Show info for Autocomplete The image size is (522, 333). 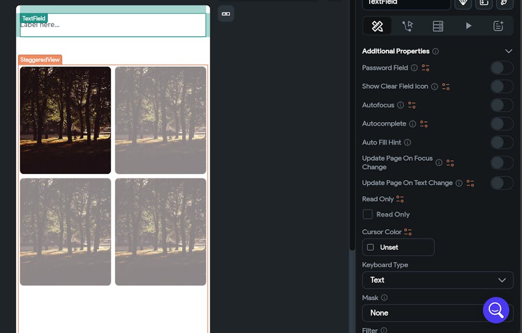[x=412, y=124]
